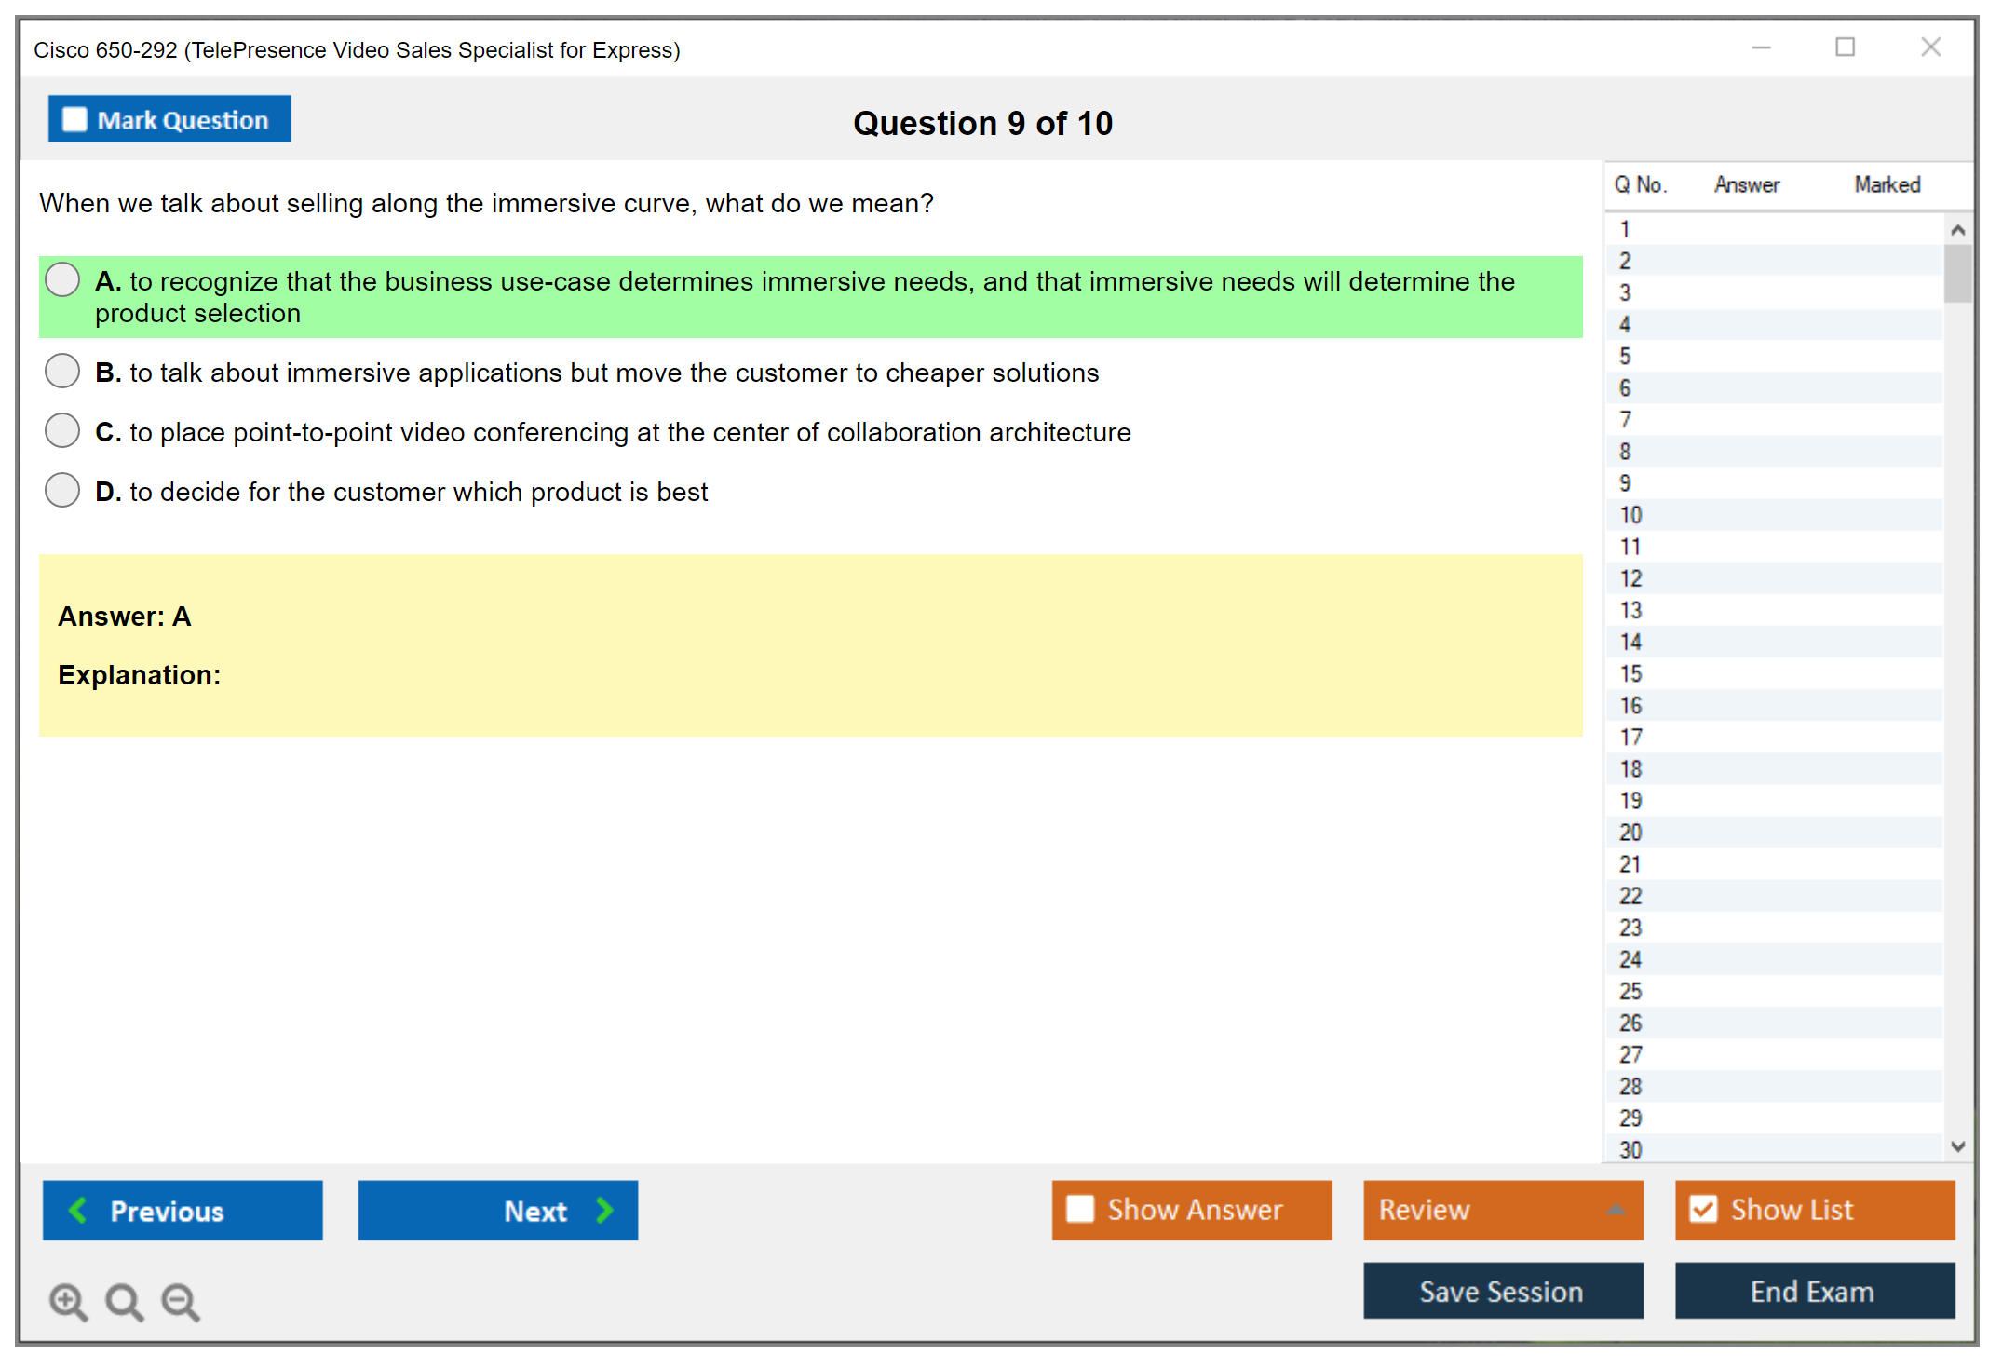Viewport: 2002px width, 1369px height.
Task: Toggle the Mark Question checkbox
Action: pyautogui.click(x=74, y=119)
